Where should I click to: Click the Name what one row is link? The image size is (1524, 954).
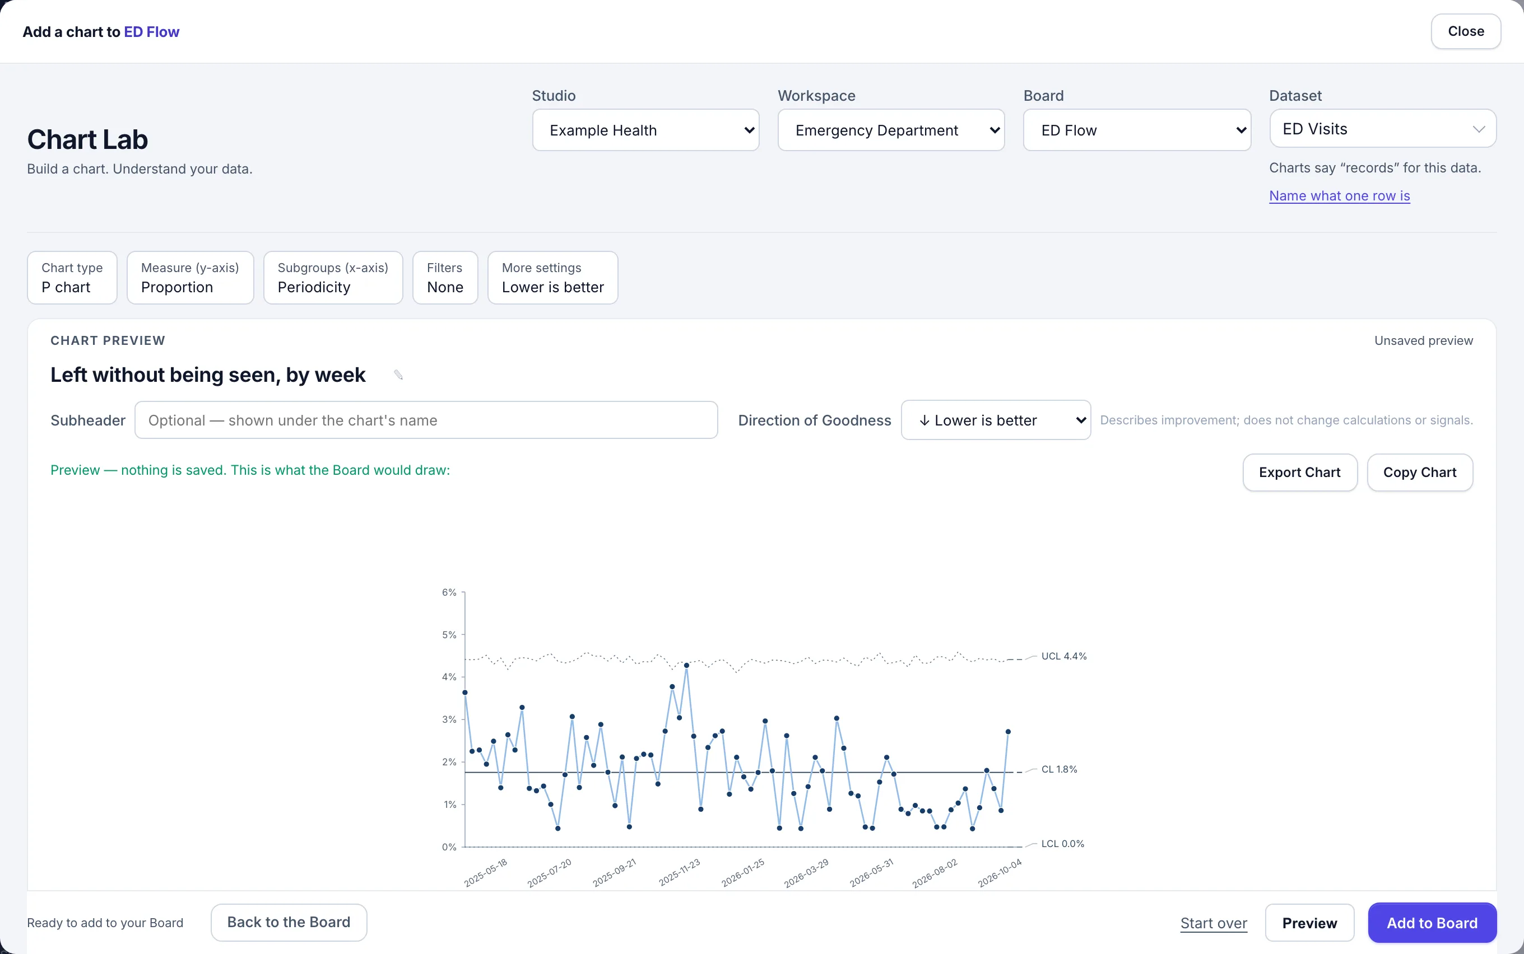pos(1339,195)
